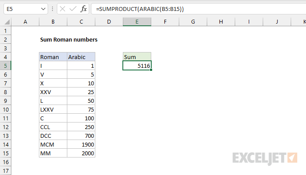
Task: Click the Select All corner triangle
Action: [x=7, y=22]
